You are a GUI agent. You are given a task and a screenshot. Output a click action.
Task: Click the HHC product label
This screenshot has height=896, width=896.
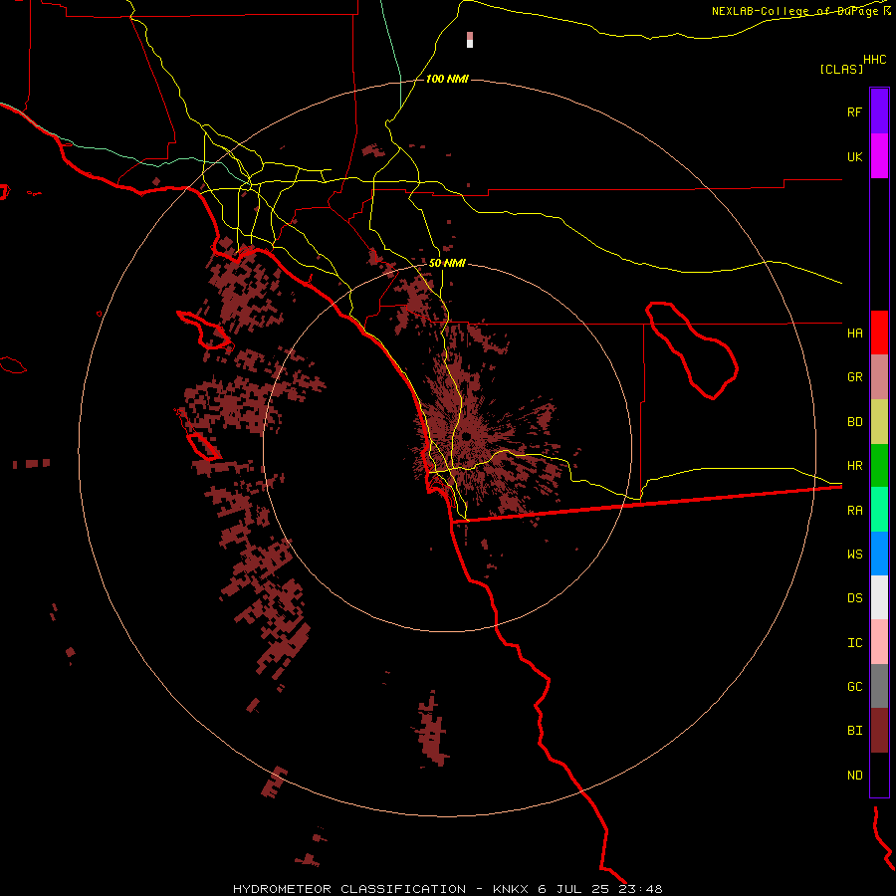[875, 60]
